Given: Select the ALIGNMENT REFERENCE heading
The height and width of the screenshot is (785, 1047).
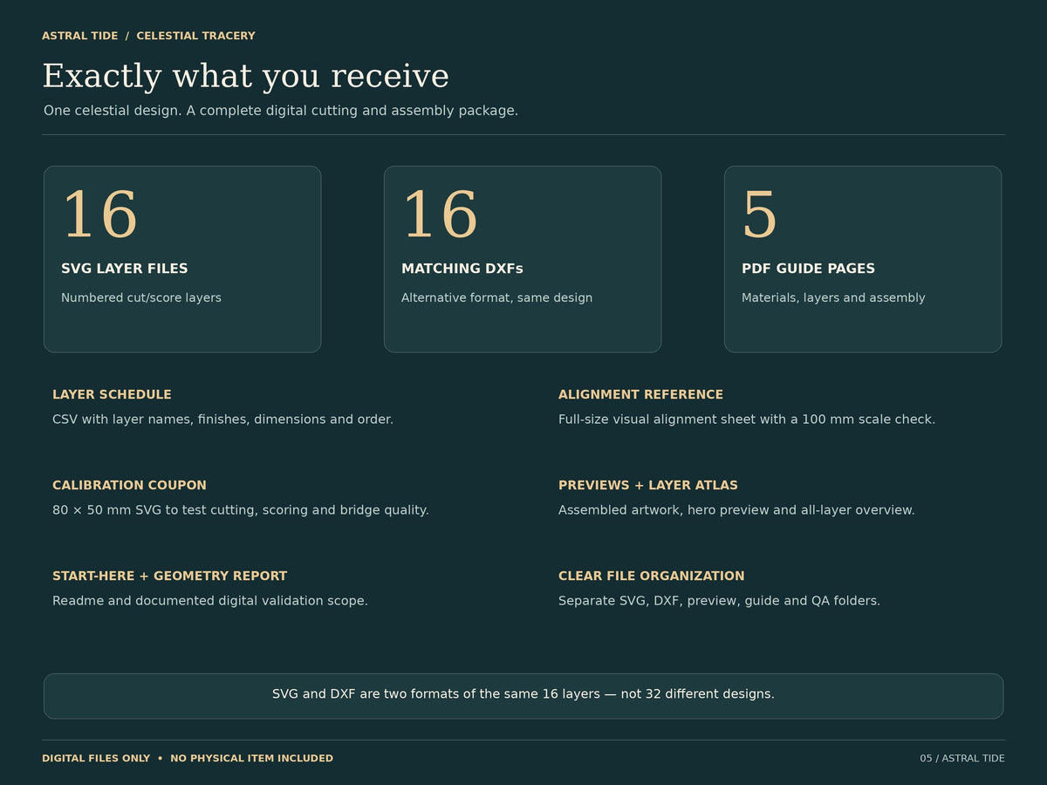Looking at the screenshot, I should (640, 394).
